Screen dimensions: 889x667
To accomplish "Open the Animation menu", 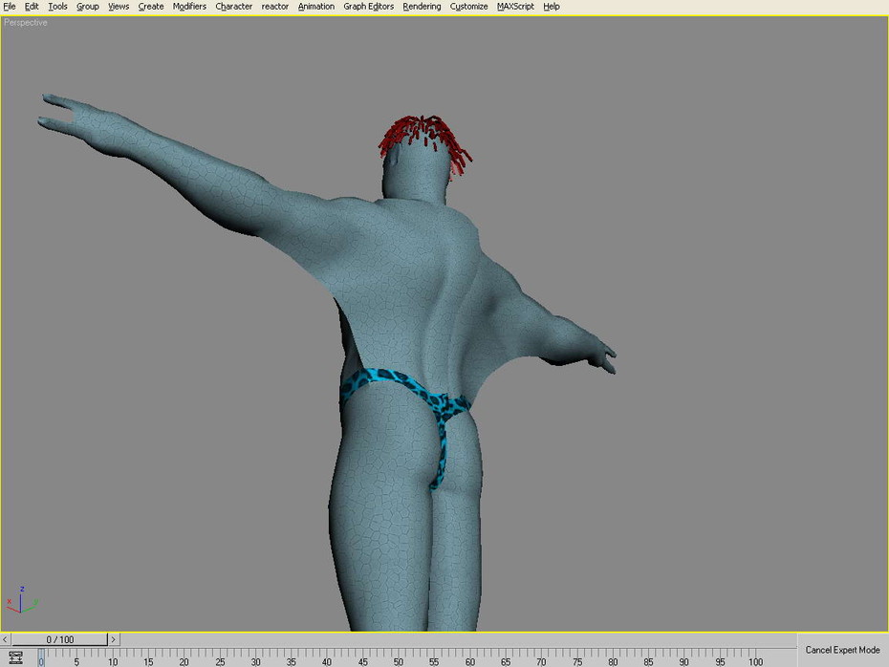I will (315, 7).
